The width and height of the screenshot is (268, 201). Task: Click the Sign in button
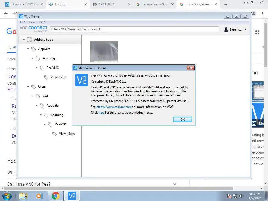(x=235, y=30)
